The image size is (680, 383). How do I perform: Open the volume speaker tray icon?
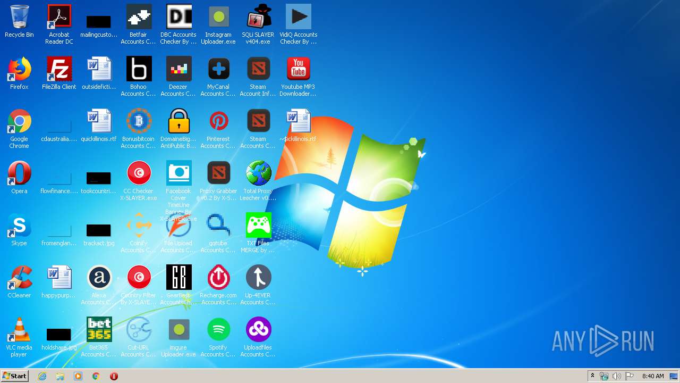coord(617,376)
